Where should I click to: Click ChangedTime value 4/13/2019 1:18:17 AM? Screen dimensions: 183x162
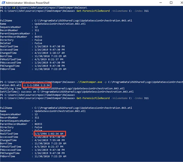(49, 53)
